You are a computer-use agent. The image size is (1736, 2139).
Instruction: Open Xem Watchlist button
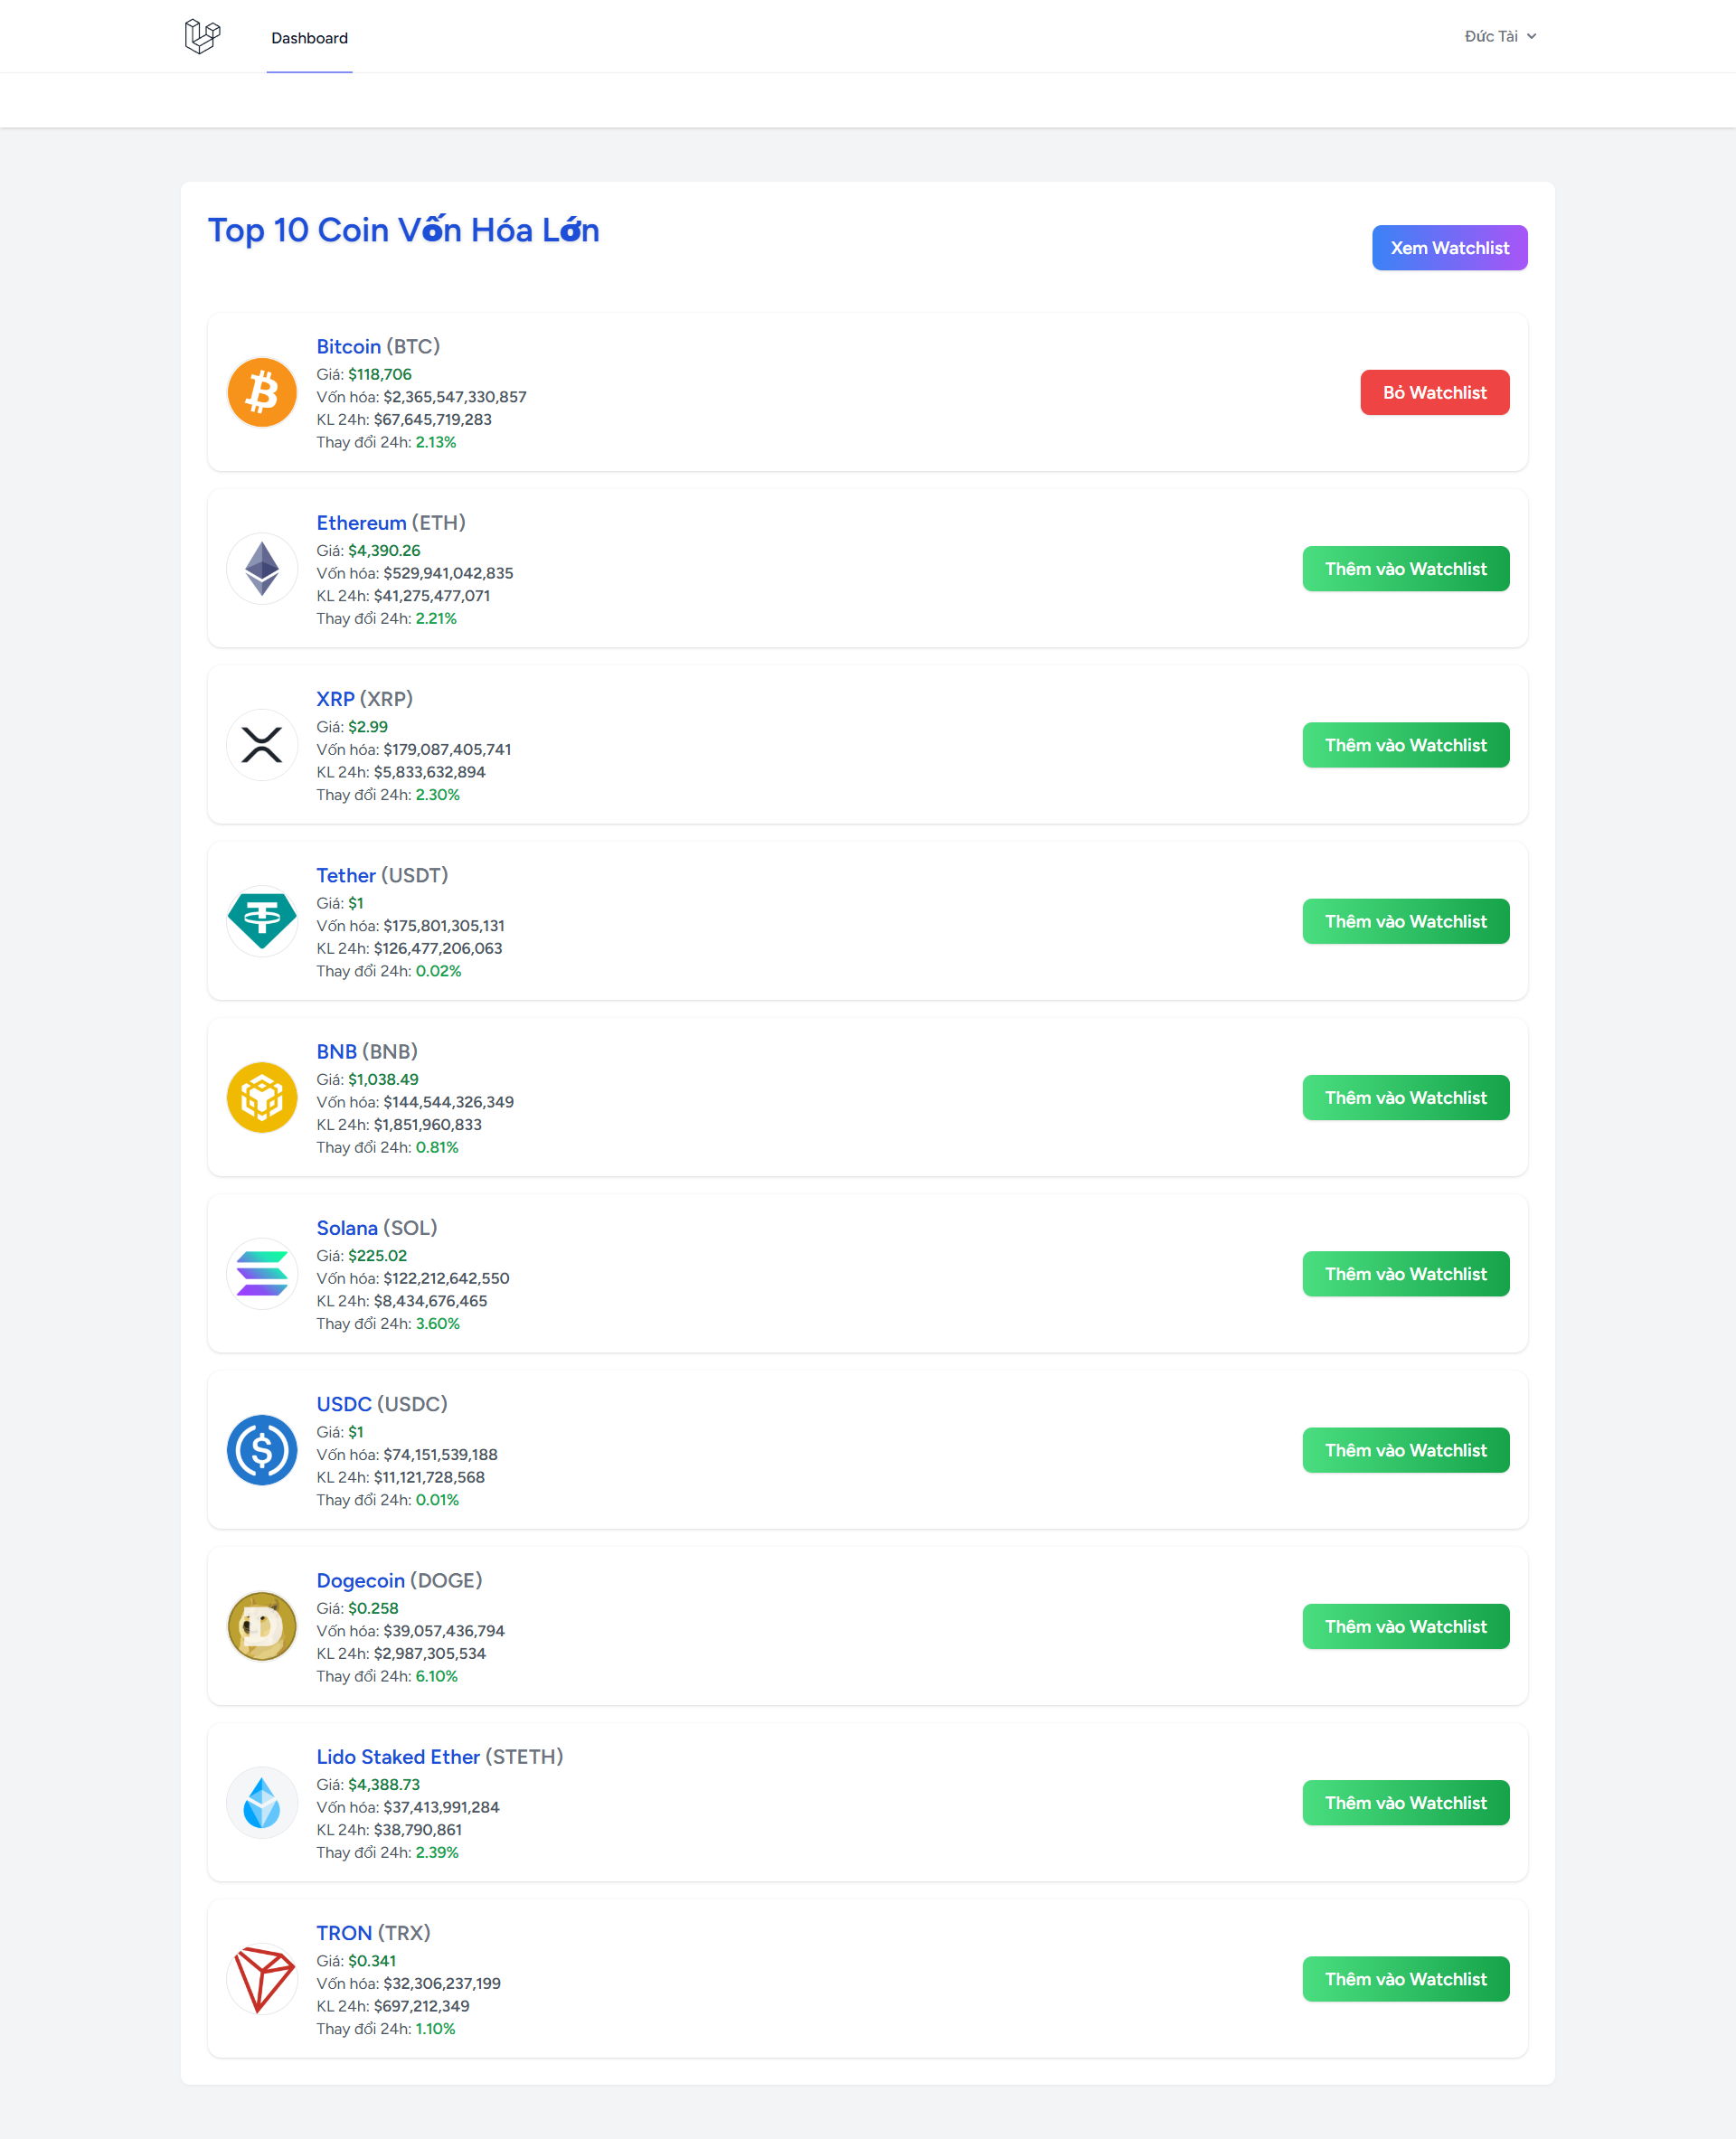tap(1449, 248)
